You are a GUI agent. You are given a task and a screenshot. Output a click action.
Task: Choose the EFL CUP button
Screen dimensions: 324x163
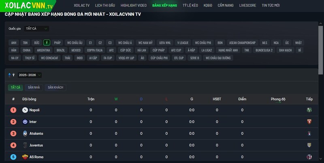coord(179,58)
